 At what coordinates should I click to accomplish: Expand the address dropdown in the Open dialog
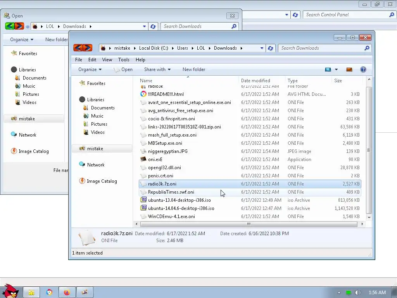144,26
